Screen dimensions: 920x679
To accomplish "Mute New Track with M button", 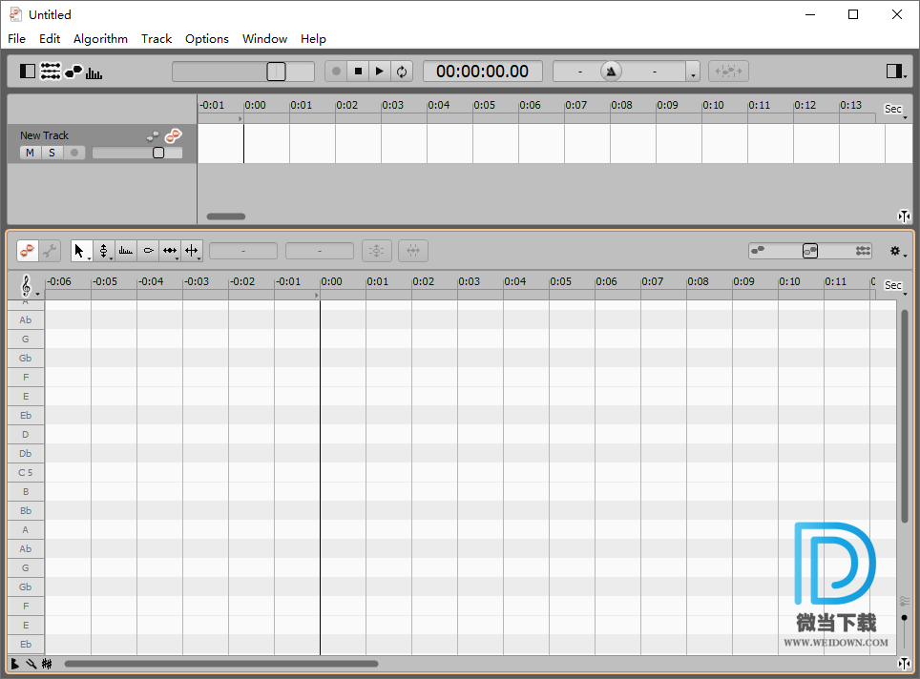I will pyautogui.click(x=30, y=153).
